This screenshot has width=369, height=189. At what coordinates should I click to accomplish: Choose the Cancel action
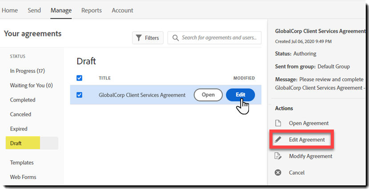pos(297,173)
